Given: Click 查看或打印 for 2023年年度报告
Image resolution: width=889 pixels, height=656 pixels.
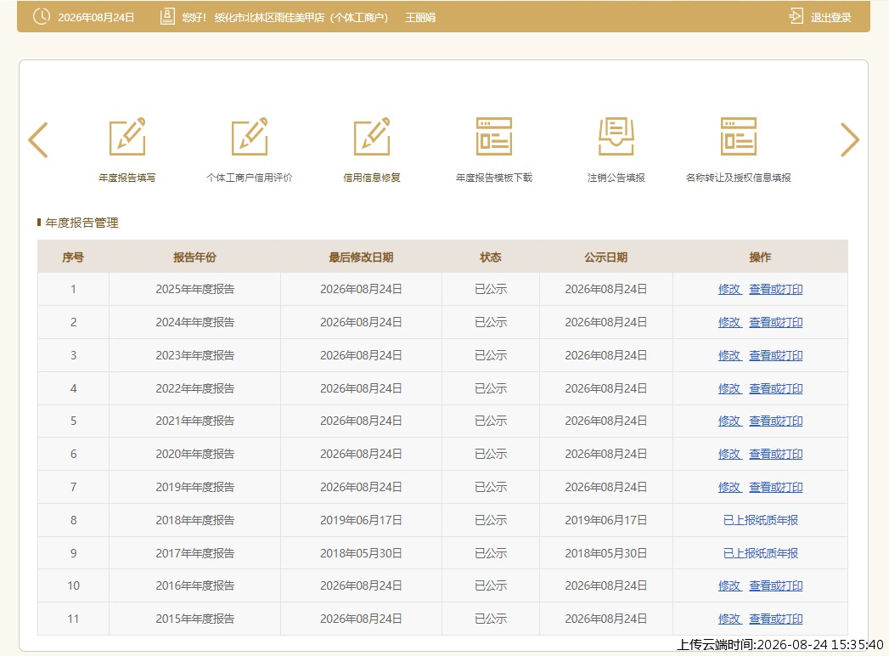Looking at the screenshot, I should (x=775, y=355).
